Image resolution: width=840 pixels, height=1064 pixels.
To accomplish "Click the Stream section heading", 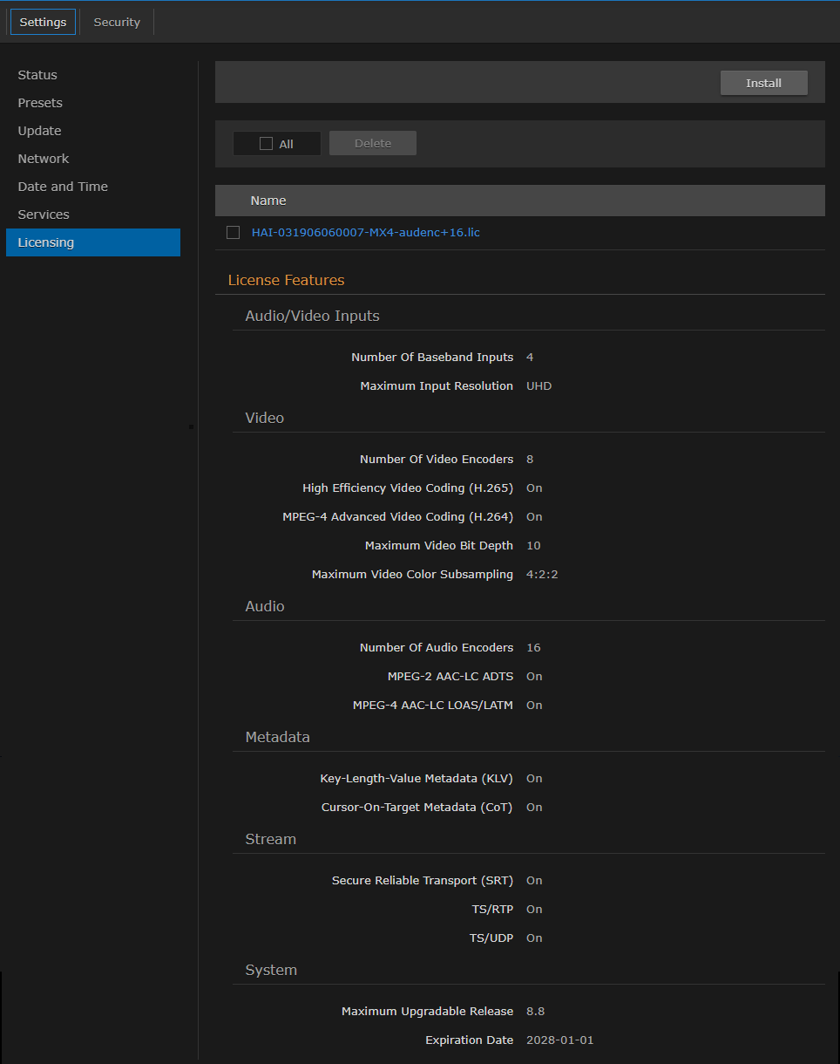I will click(x=270, y=839).
